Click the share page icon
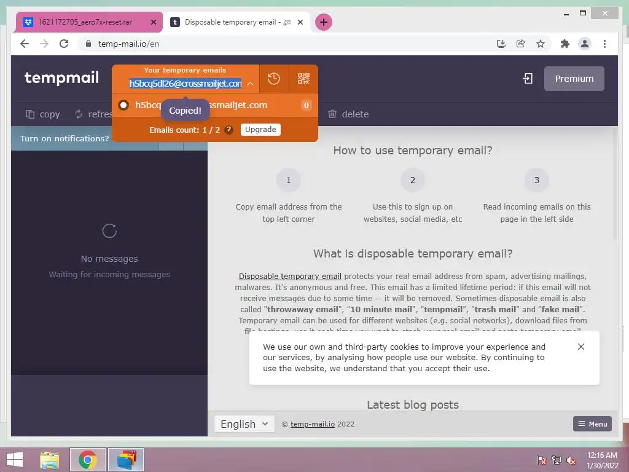629x472 pixels. [x=521, y=44]
